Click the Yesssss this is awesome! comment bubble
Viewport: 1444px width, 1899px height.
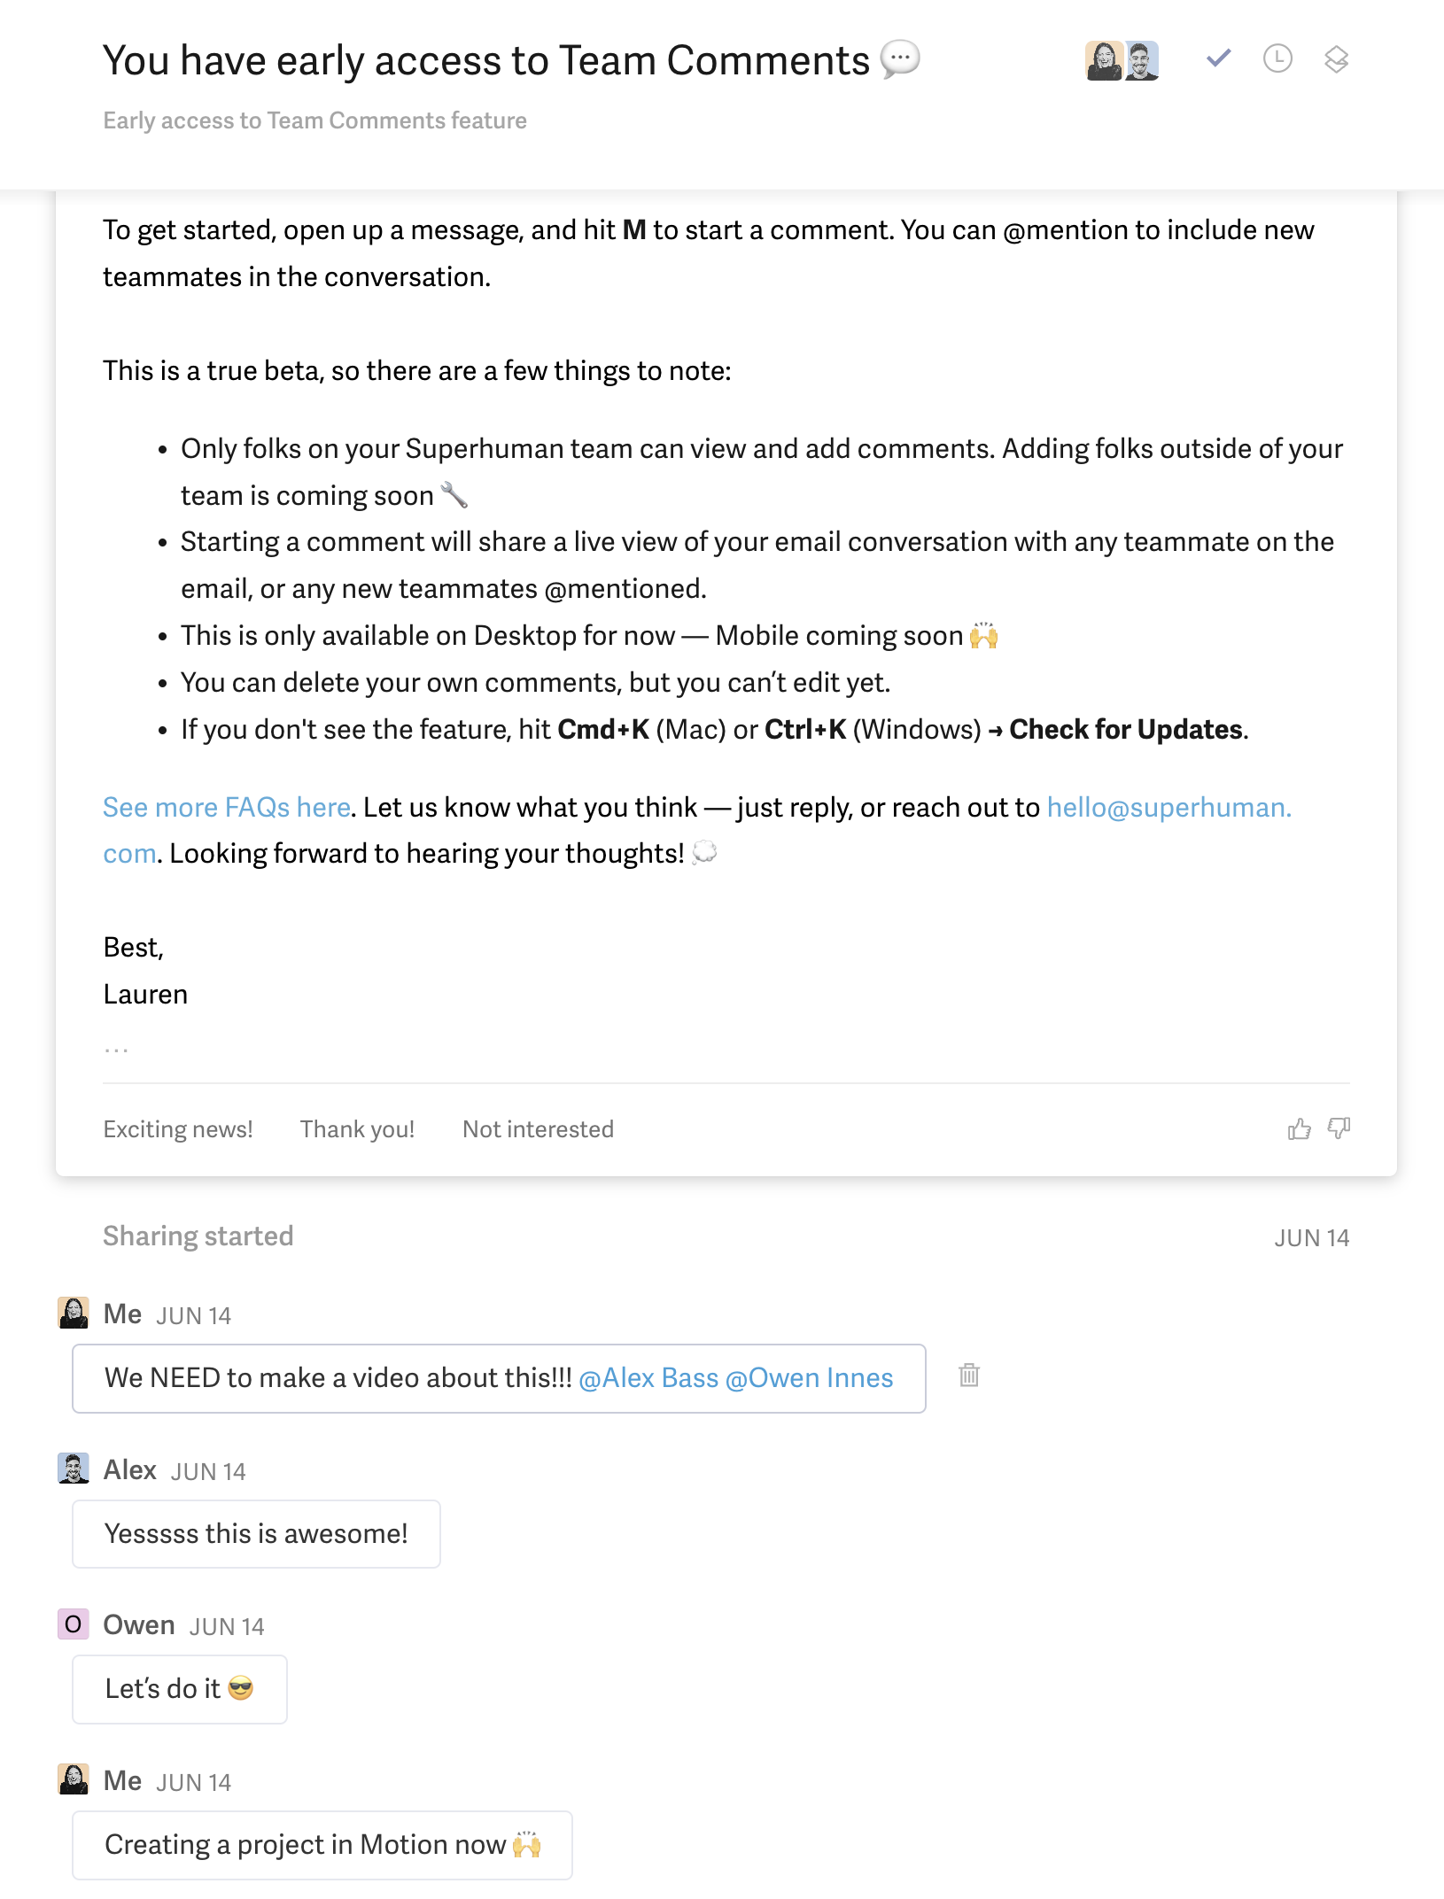point(256,1534)
